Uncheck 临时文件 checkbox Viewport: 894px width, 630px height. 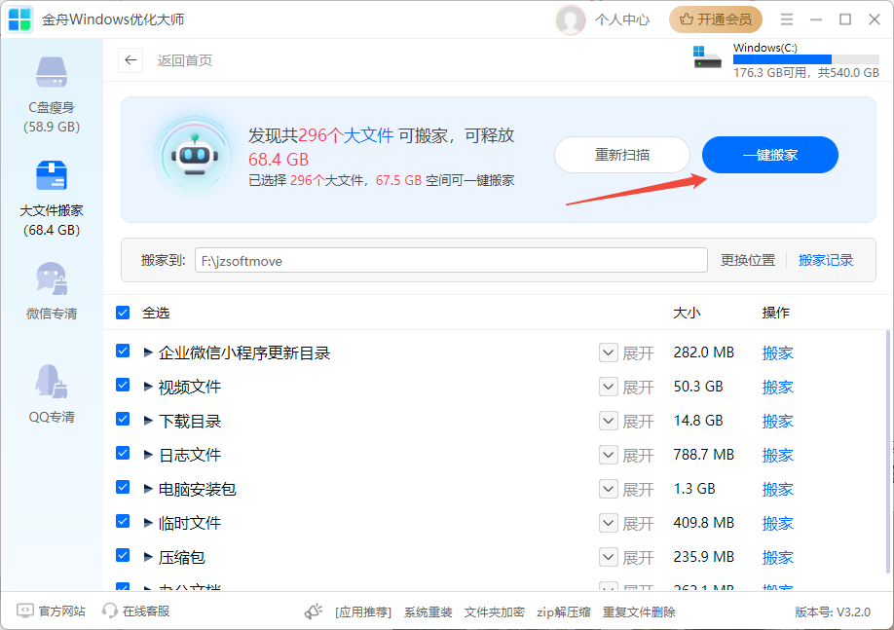click(123, 521)
